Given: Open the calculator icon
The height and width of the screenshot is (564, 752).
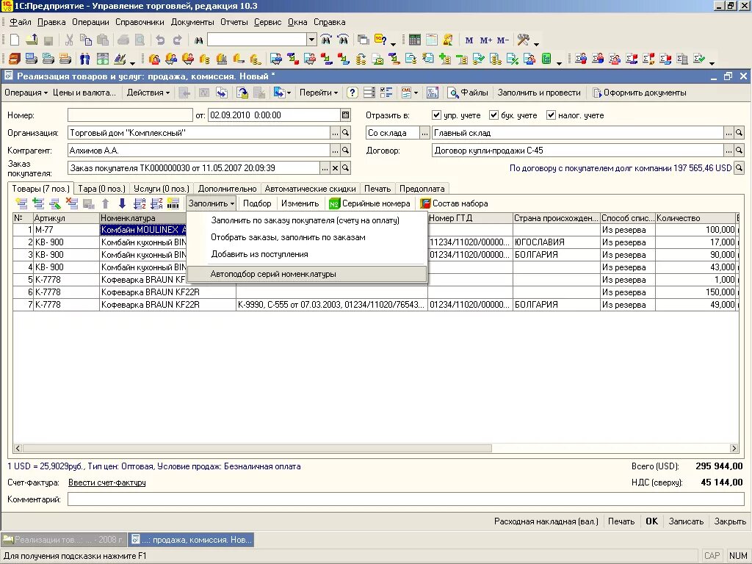Looking at the screenshot, I should click(x=415, y=40).
